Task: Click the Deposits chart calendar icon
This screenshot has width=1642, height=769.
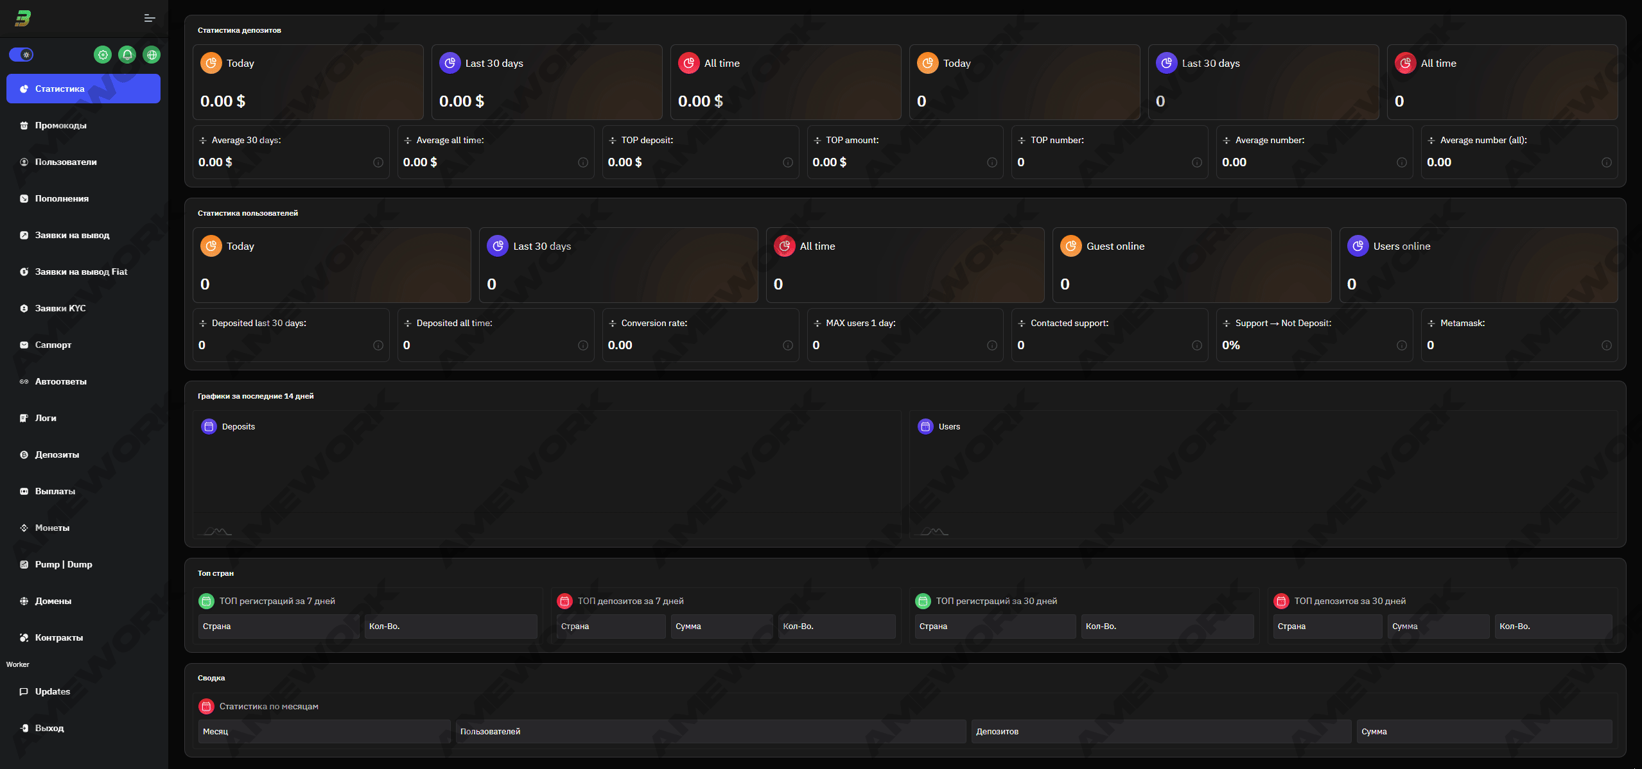Action: click(x=209, y=426)
